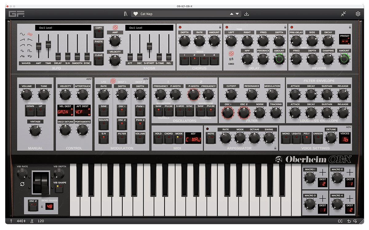Click the metronome tempo icon
The image size is (369, 230).
click(32, 221)
